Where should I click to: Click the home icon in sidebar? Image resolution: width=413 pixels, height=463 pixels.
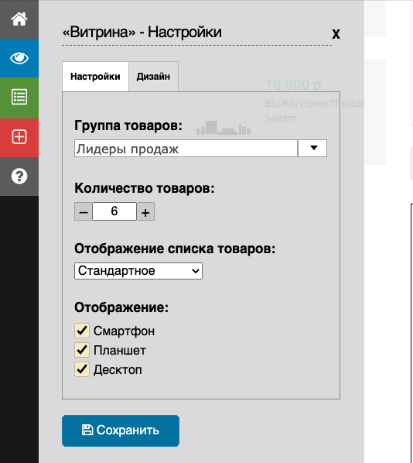(x=19, y=19)
